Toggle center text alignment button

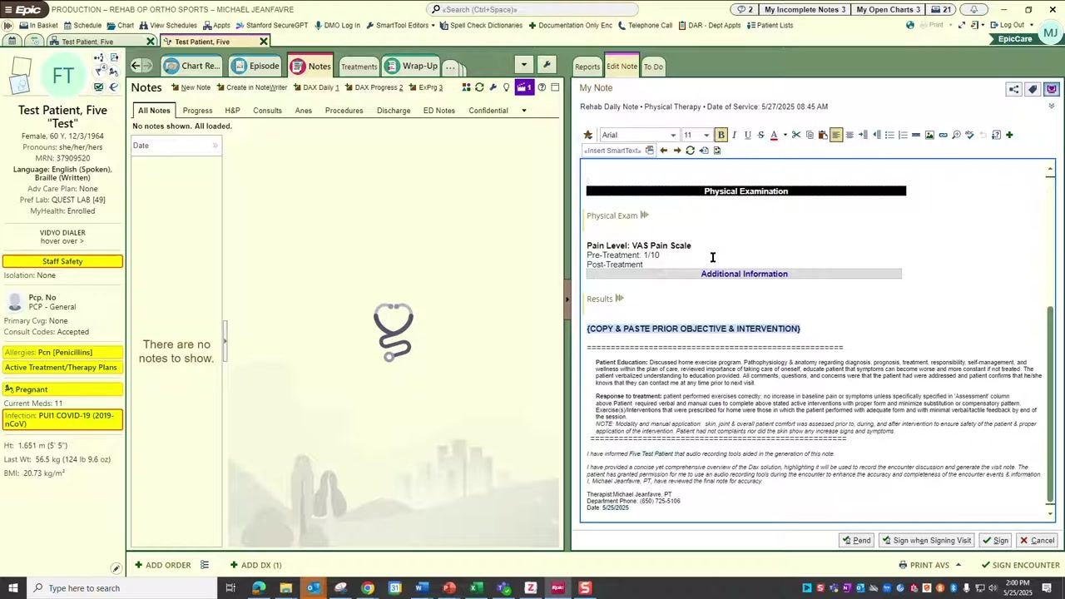click(x=850, y=135)
